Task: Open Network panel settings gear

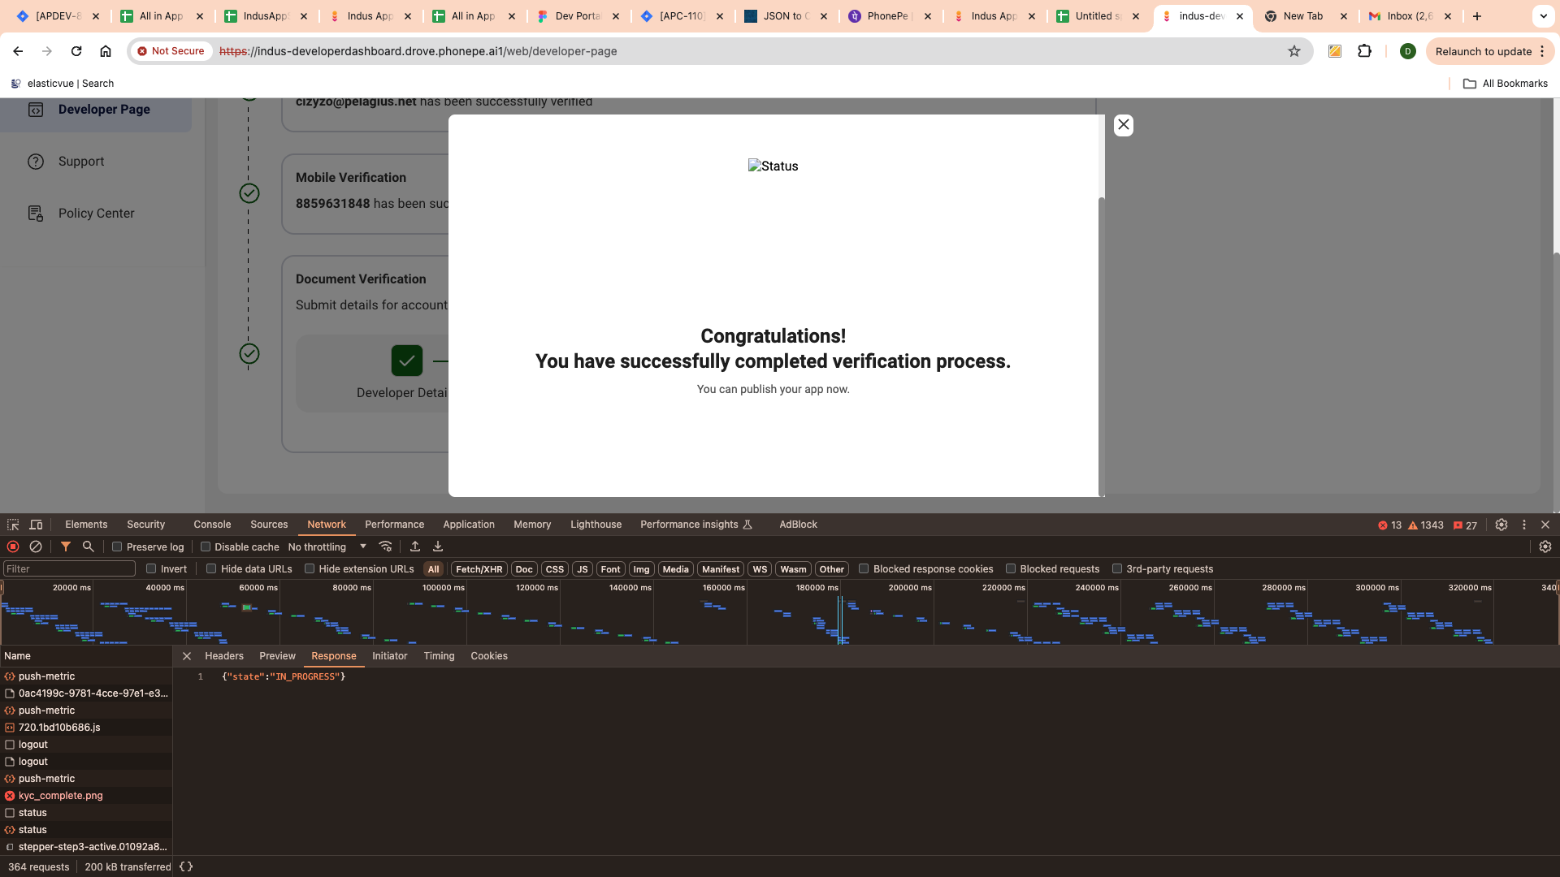Action: 1545,547
